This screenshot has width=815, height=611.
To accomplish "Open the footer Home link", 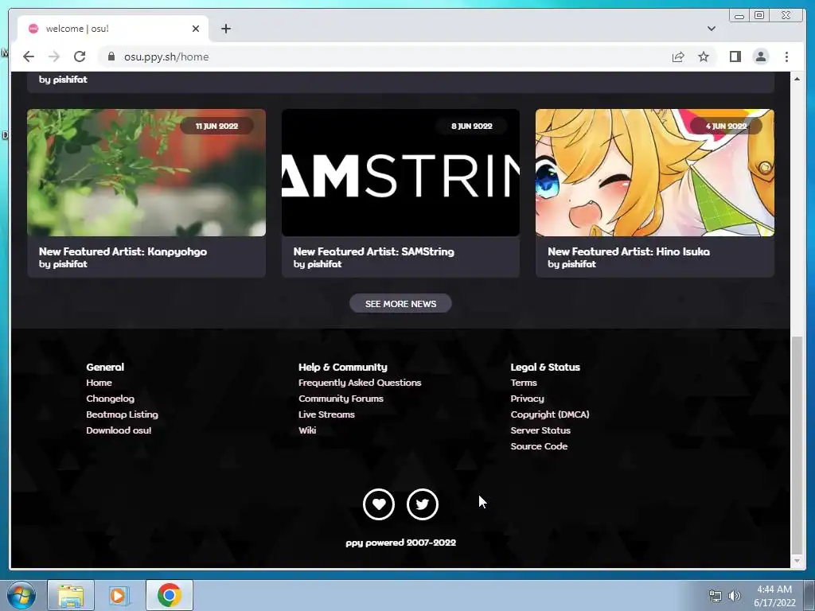I will tap(99, 383).
